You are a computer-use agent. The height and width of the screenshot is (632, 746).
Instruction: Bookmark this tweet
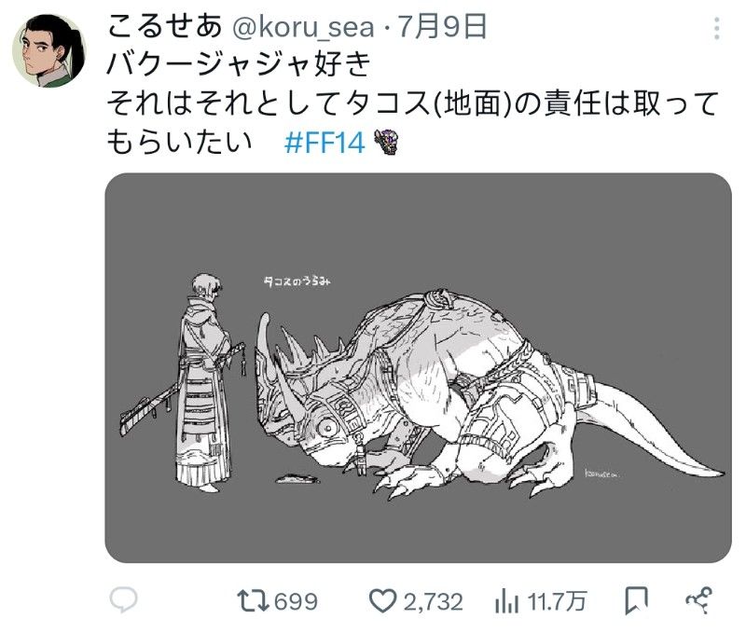pos(638,601)
